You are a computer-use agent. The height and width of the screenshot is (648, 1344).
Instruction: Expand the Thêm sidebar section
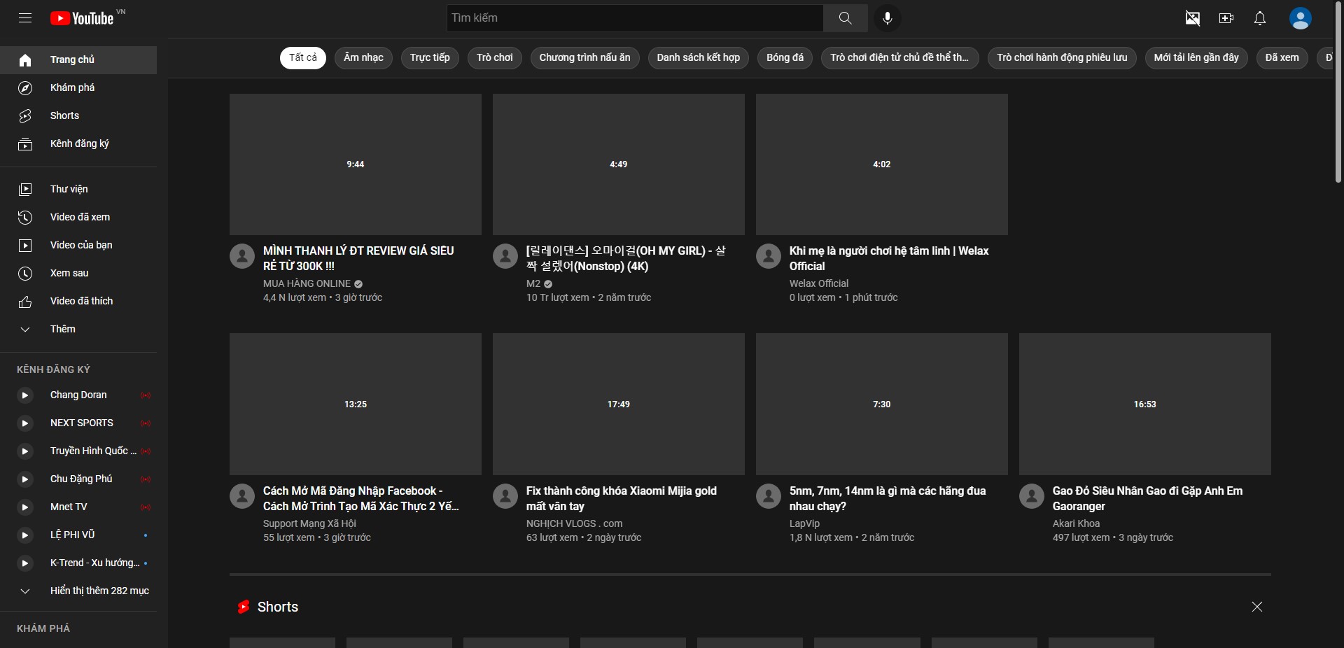[25, 330]
